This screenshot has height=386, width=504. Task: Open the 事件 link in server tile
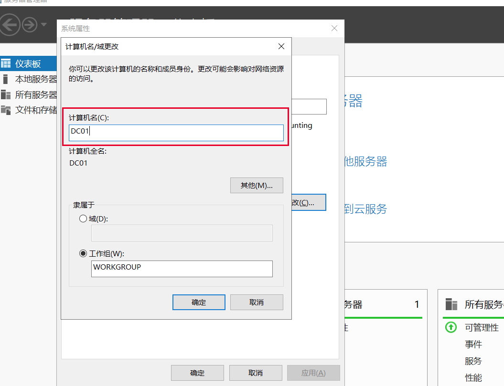[x=473, y=344]
